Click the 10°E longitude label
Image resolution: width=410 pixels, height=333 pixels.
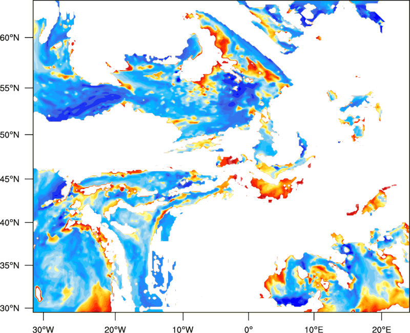click(x=314, y=329)
